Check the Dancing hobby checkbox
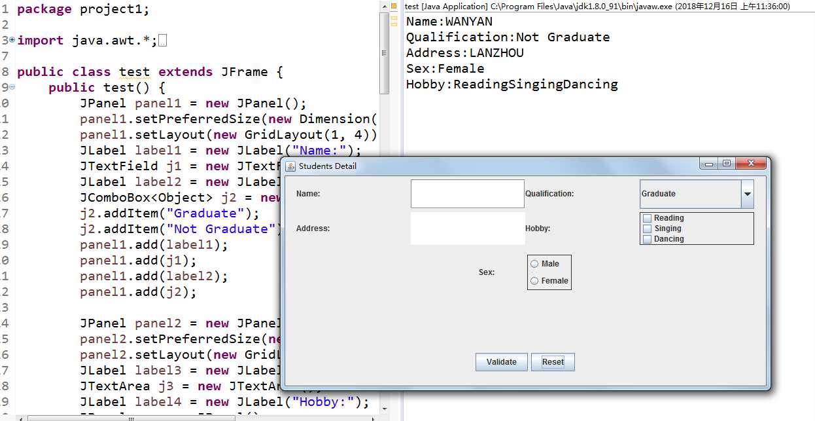 point(647,239)
